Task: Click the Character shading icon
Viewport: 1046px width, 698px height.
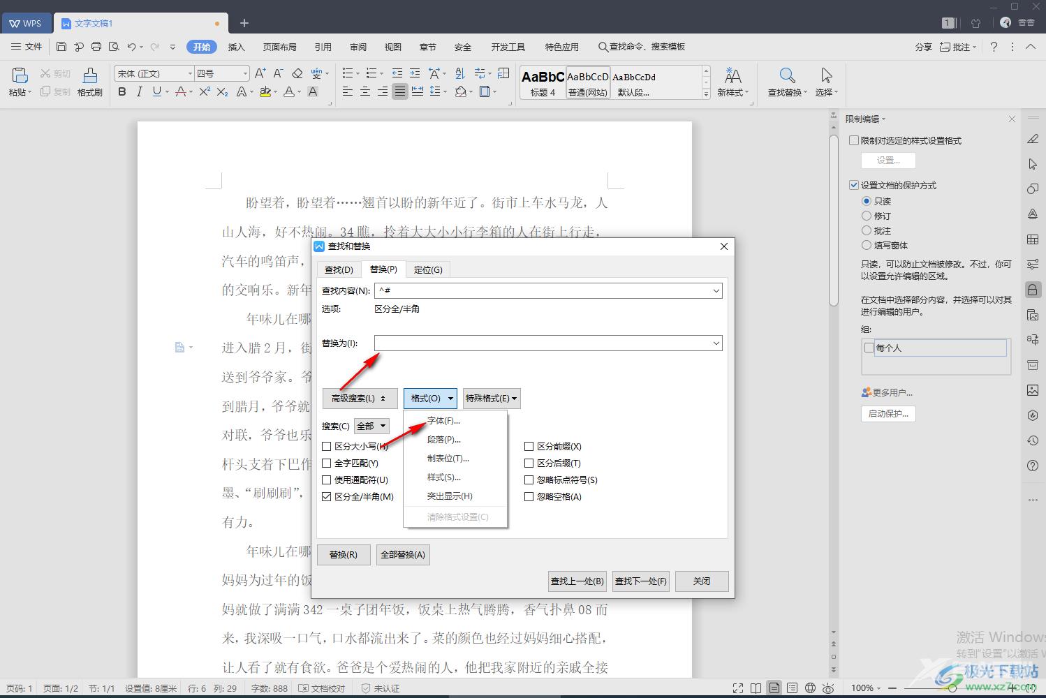Action: [x=313, y=91]
